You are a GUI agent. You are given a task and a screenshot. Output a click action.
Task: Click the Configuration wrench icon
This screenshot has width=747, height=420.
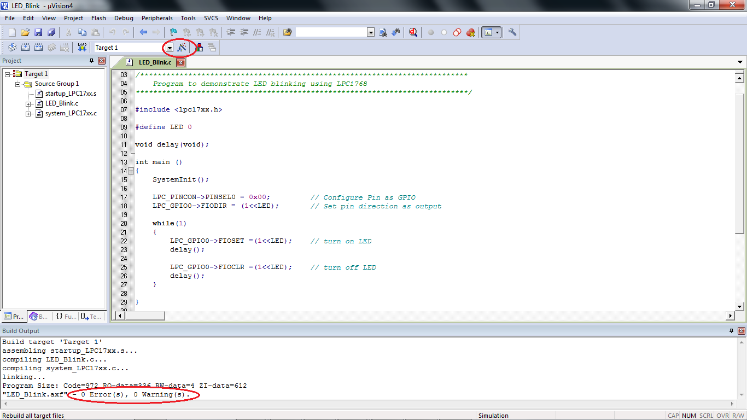[512, 33]
